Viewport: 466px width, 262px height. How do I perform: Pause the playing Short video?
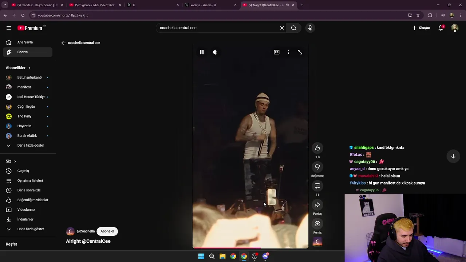click(x=202, y=52)
